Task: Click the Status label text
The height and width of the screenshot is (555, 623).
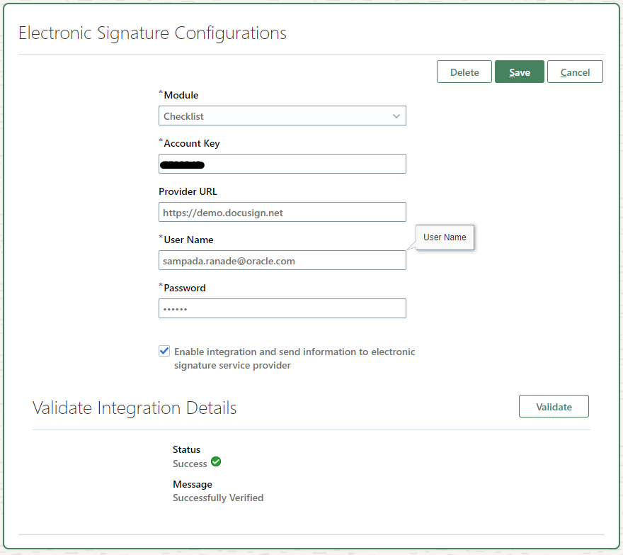Action: click(x=186, y=449)
